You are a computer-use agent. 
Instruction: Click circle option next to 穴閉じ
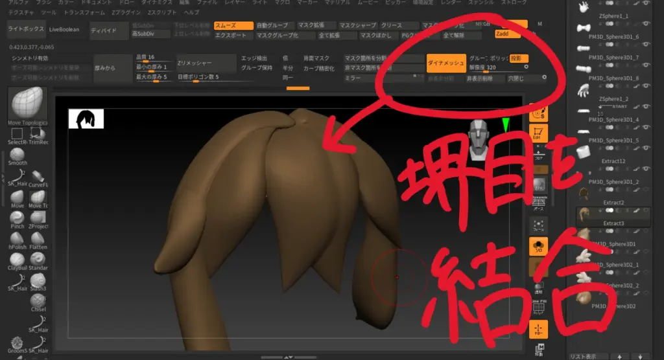544,78
